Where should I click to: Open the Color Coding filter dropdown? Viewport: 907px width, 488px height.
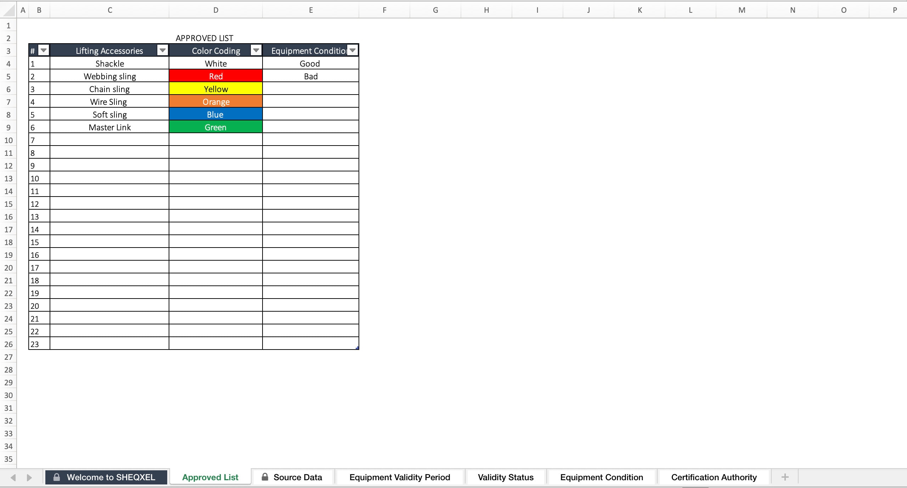256,50
